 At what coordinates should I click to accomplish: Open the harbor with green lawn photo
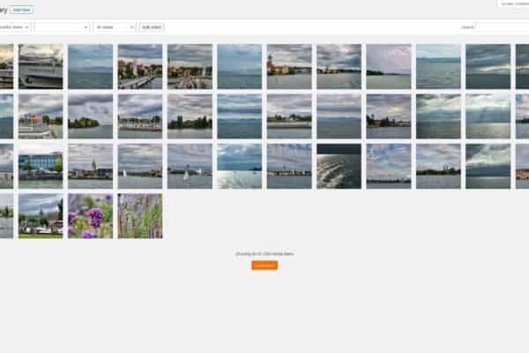point(41,216)
